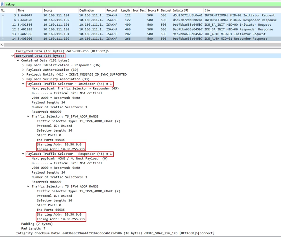Click source address 10.160.111.102 in packet 12
This screenshot has height=237, width=281.
click(x=56, y=29)
